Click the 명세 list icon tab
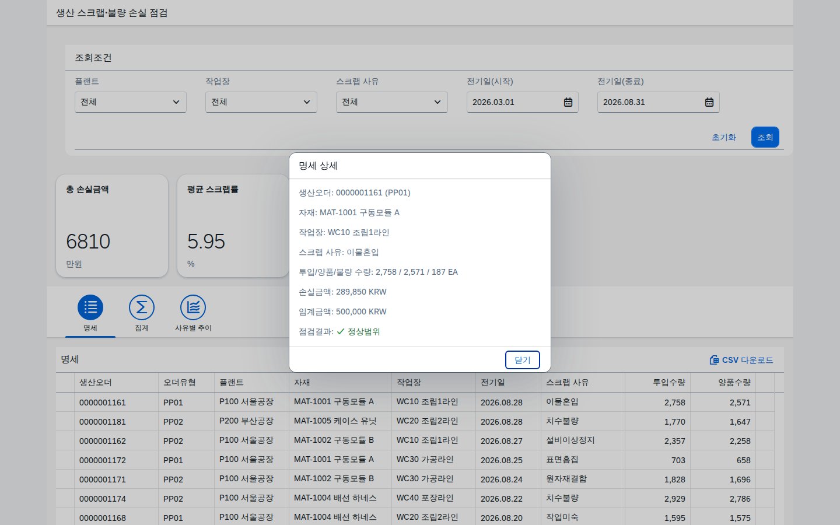This screenshot has width=840, height=525. pyautogui.click(x=90, y=307)
